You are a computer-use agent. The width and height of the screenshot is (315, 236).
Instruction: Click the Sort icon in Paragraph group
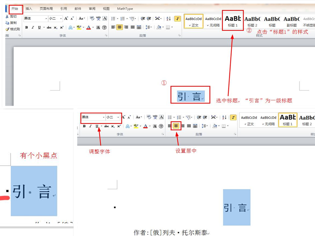(x=169, y=19)
